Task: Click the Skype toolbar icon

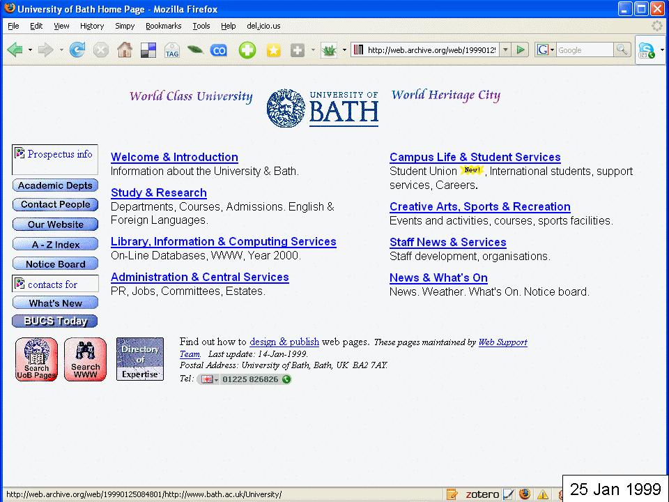Action: tap(647, 50)
